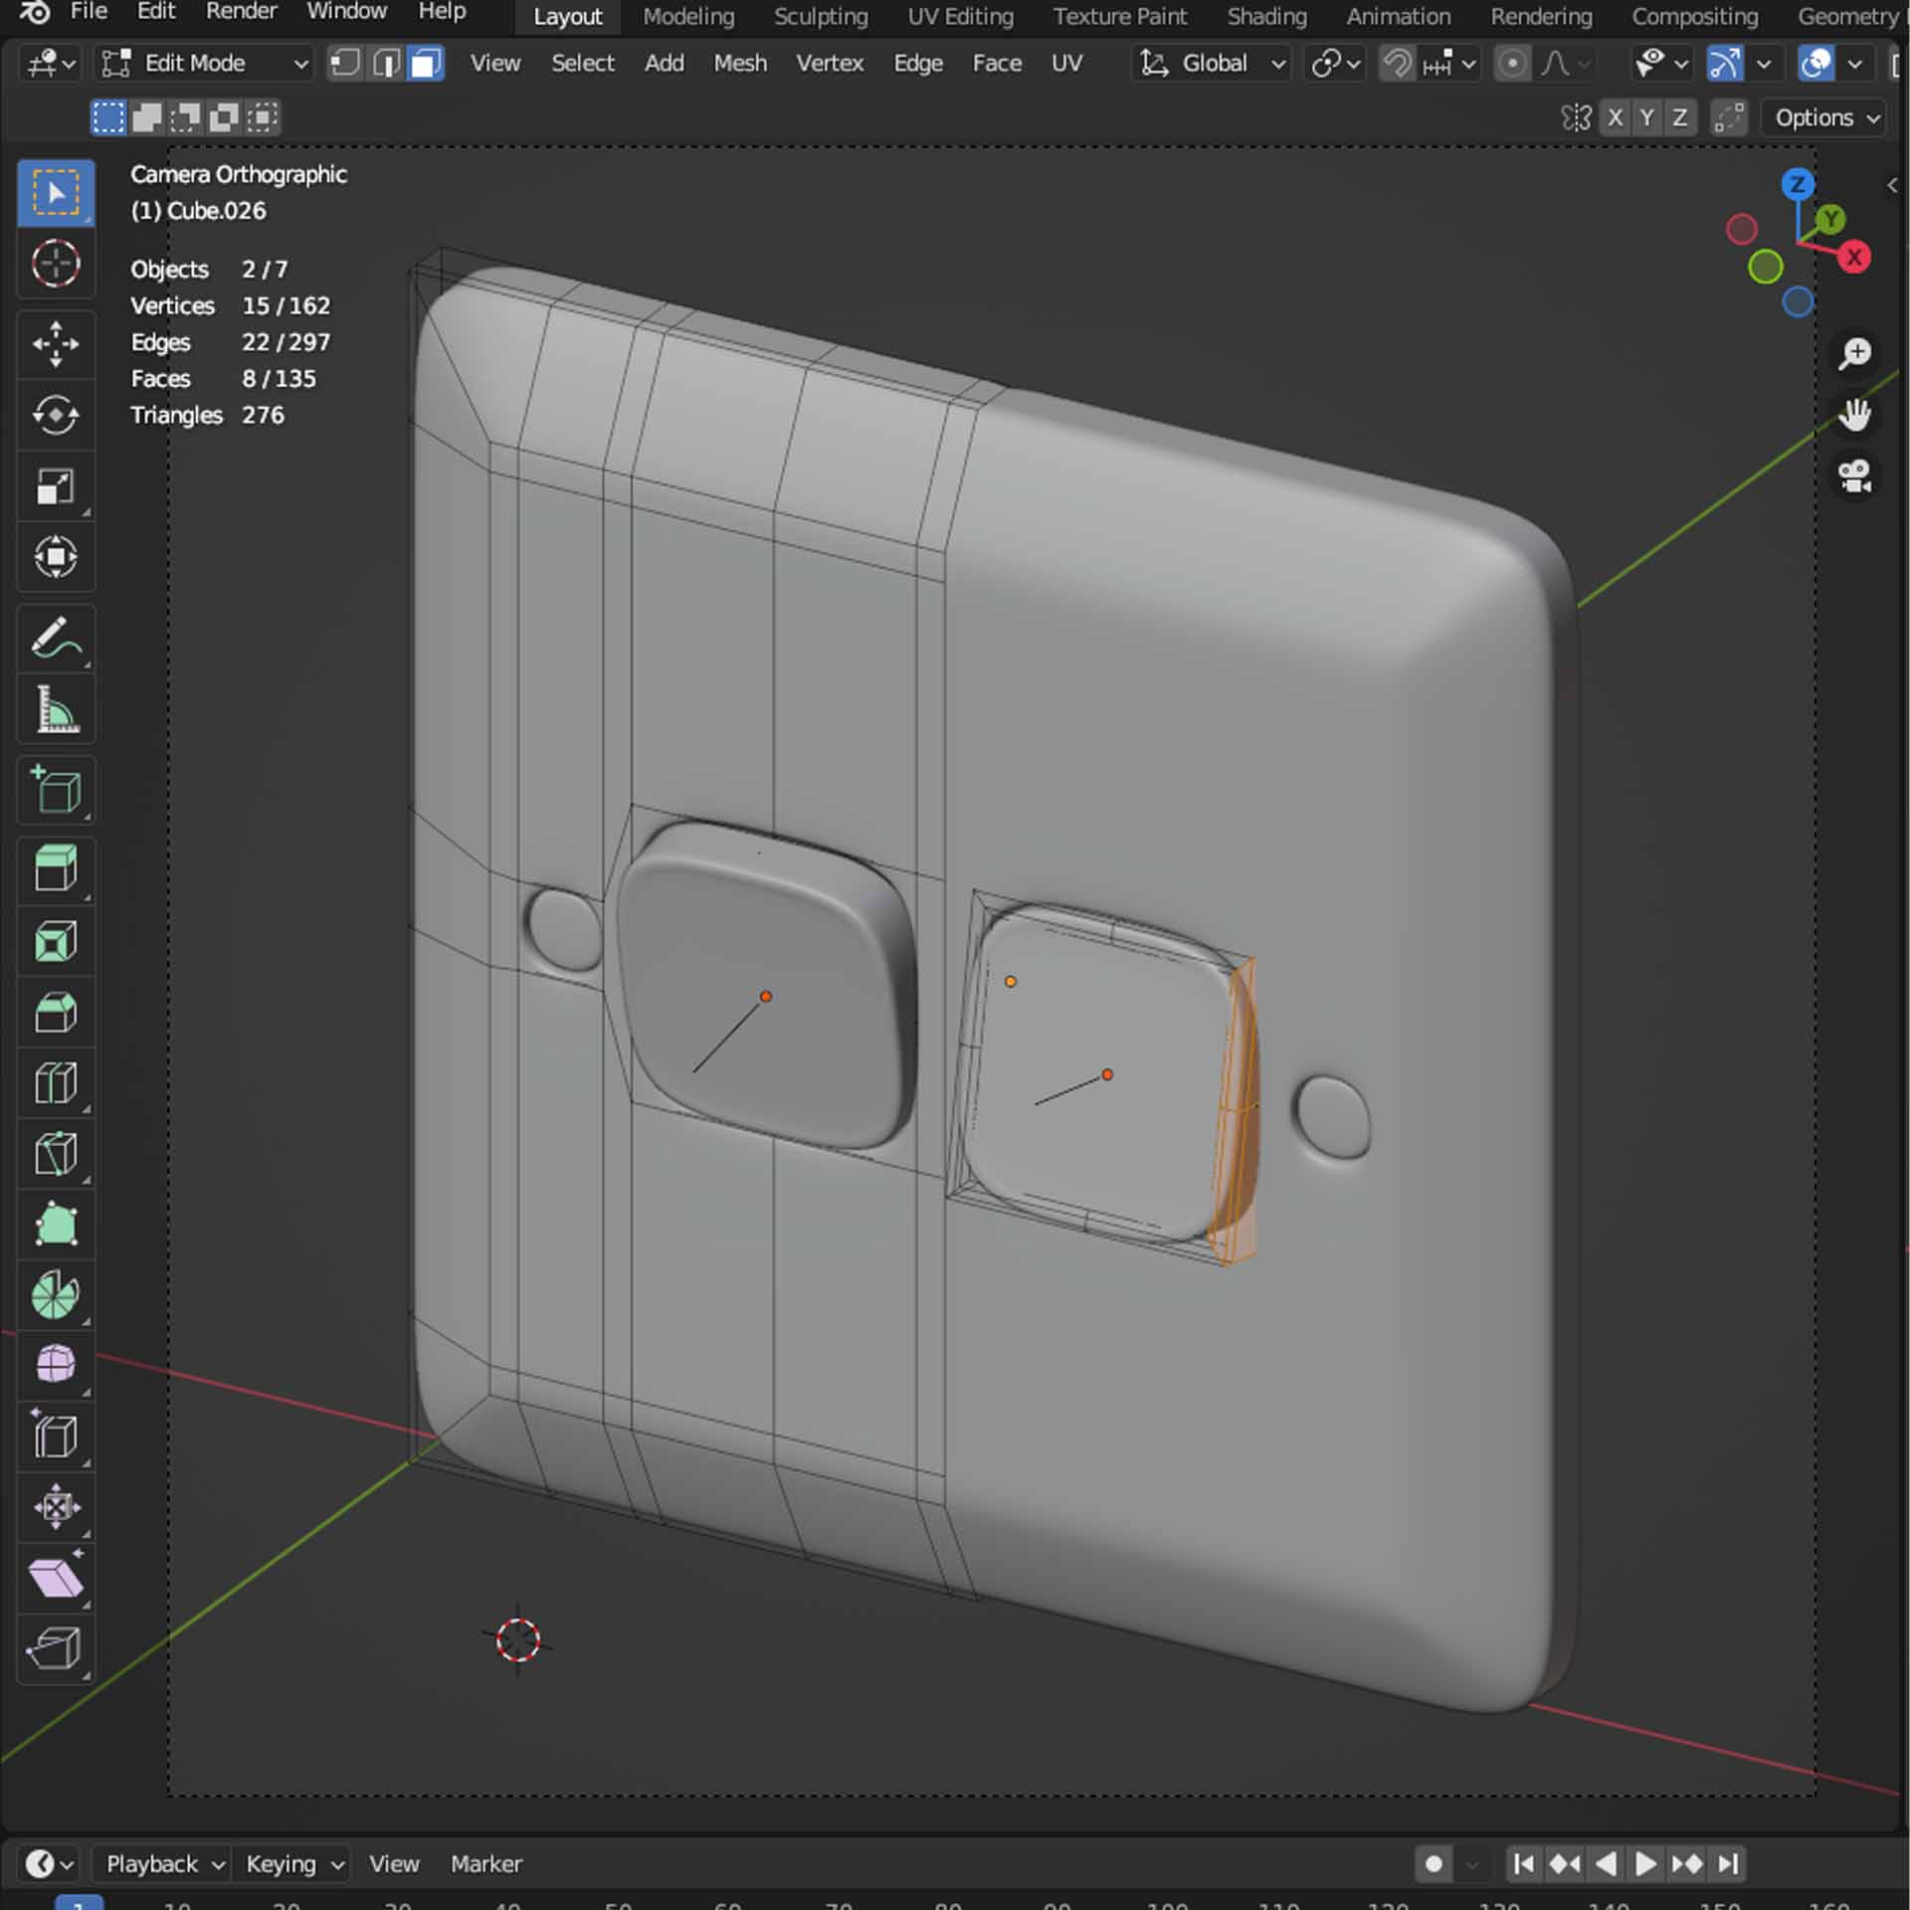
Task: Open the Edit Mode dropdown
Action: tap(205, 64)
